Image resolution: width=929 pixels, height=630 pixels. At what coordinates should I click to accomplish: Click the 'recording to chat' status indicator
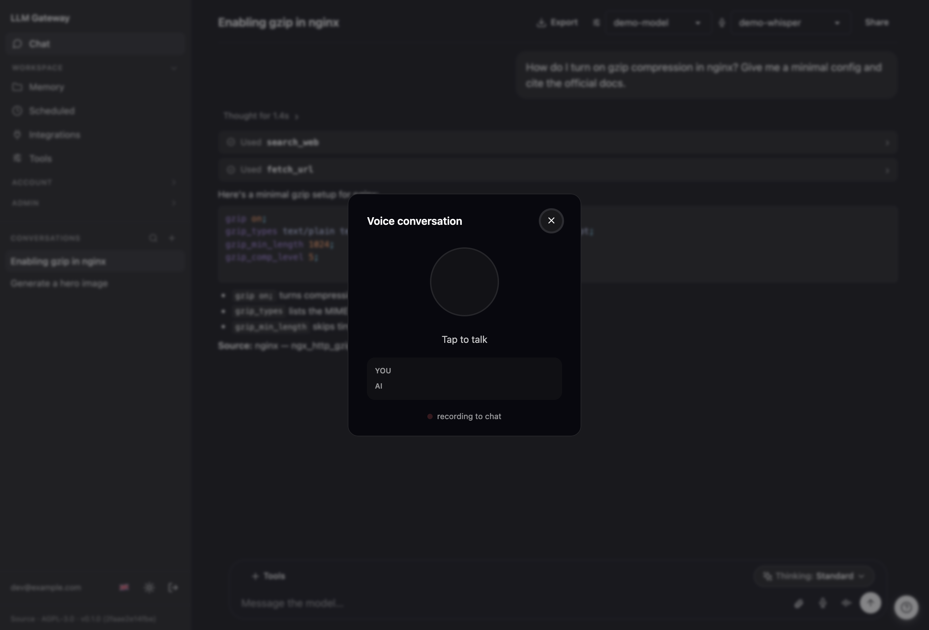[464, 416]
